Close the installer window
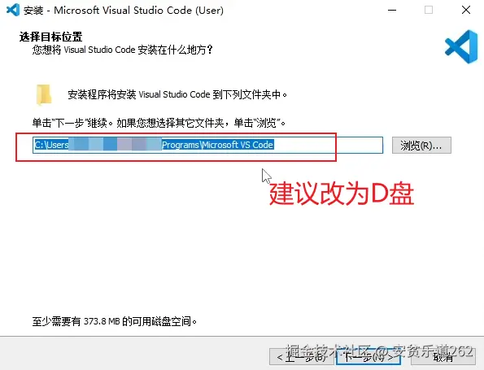484x370 pixels. tap(466, 11)
